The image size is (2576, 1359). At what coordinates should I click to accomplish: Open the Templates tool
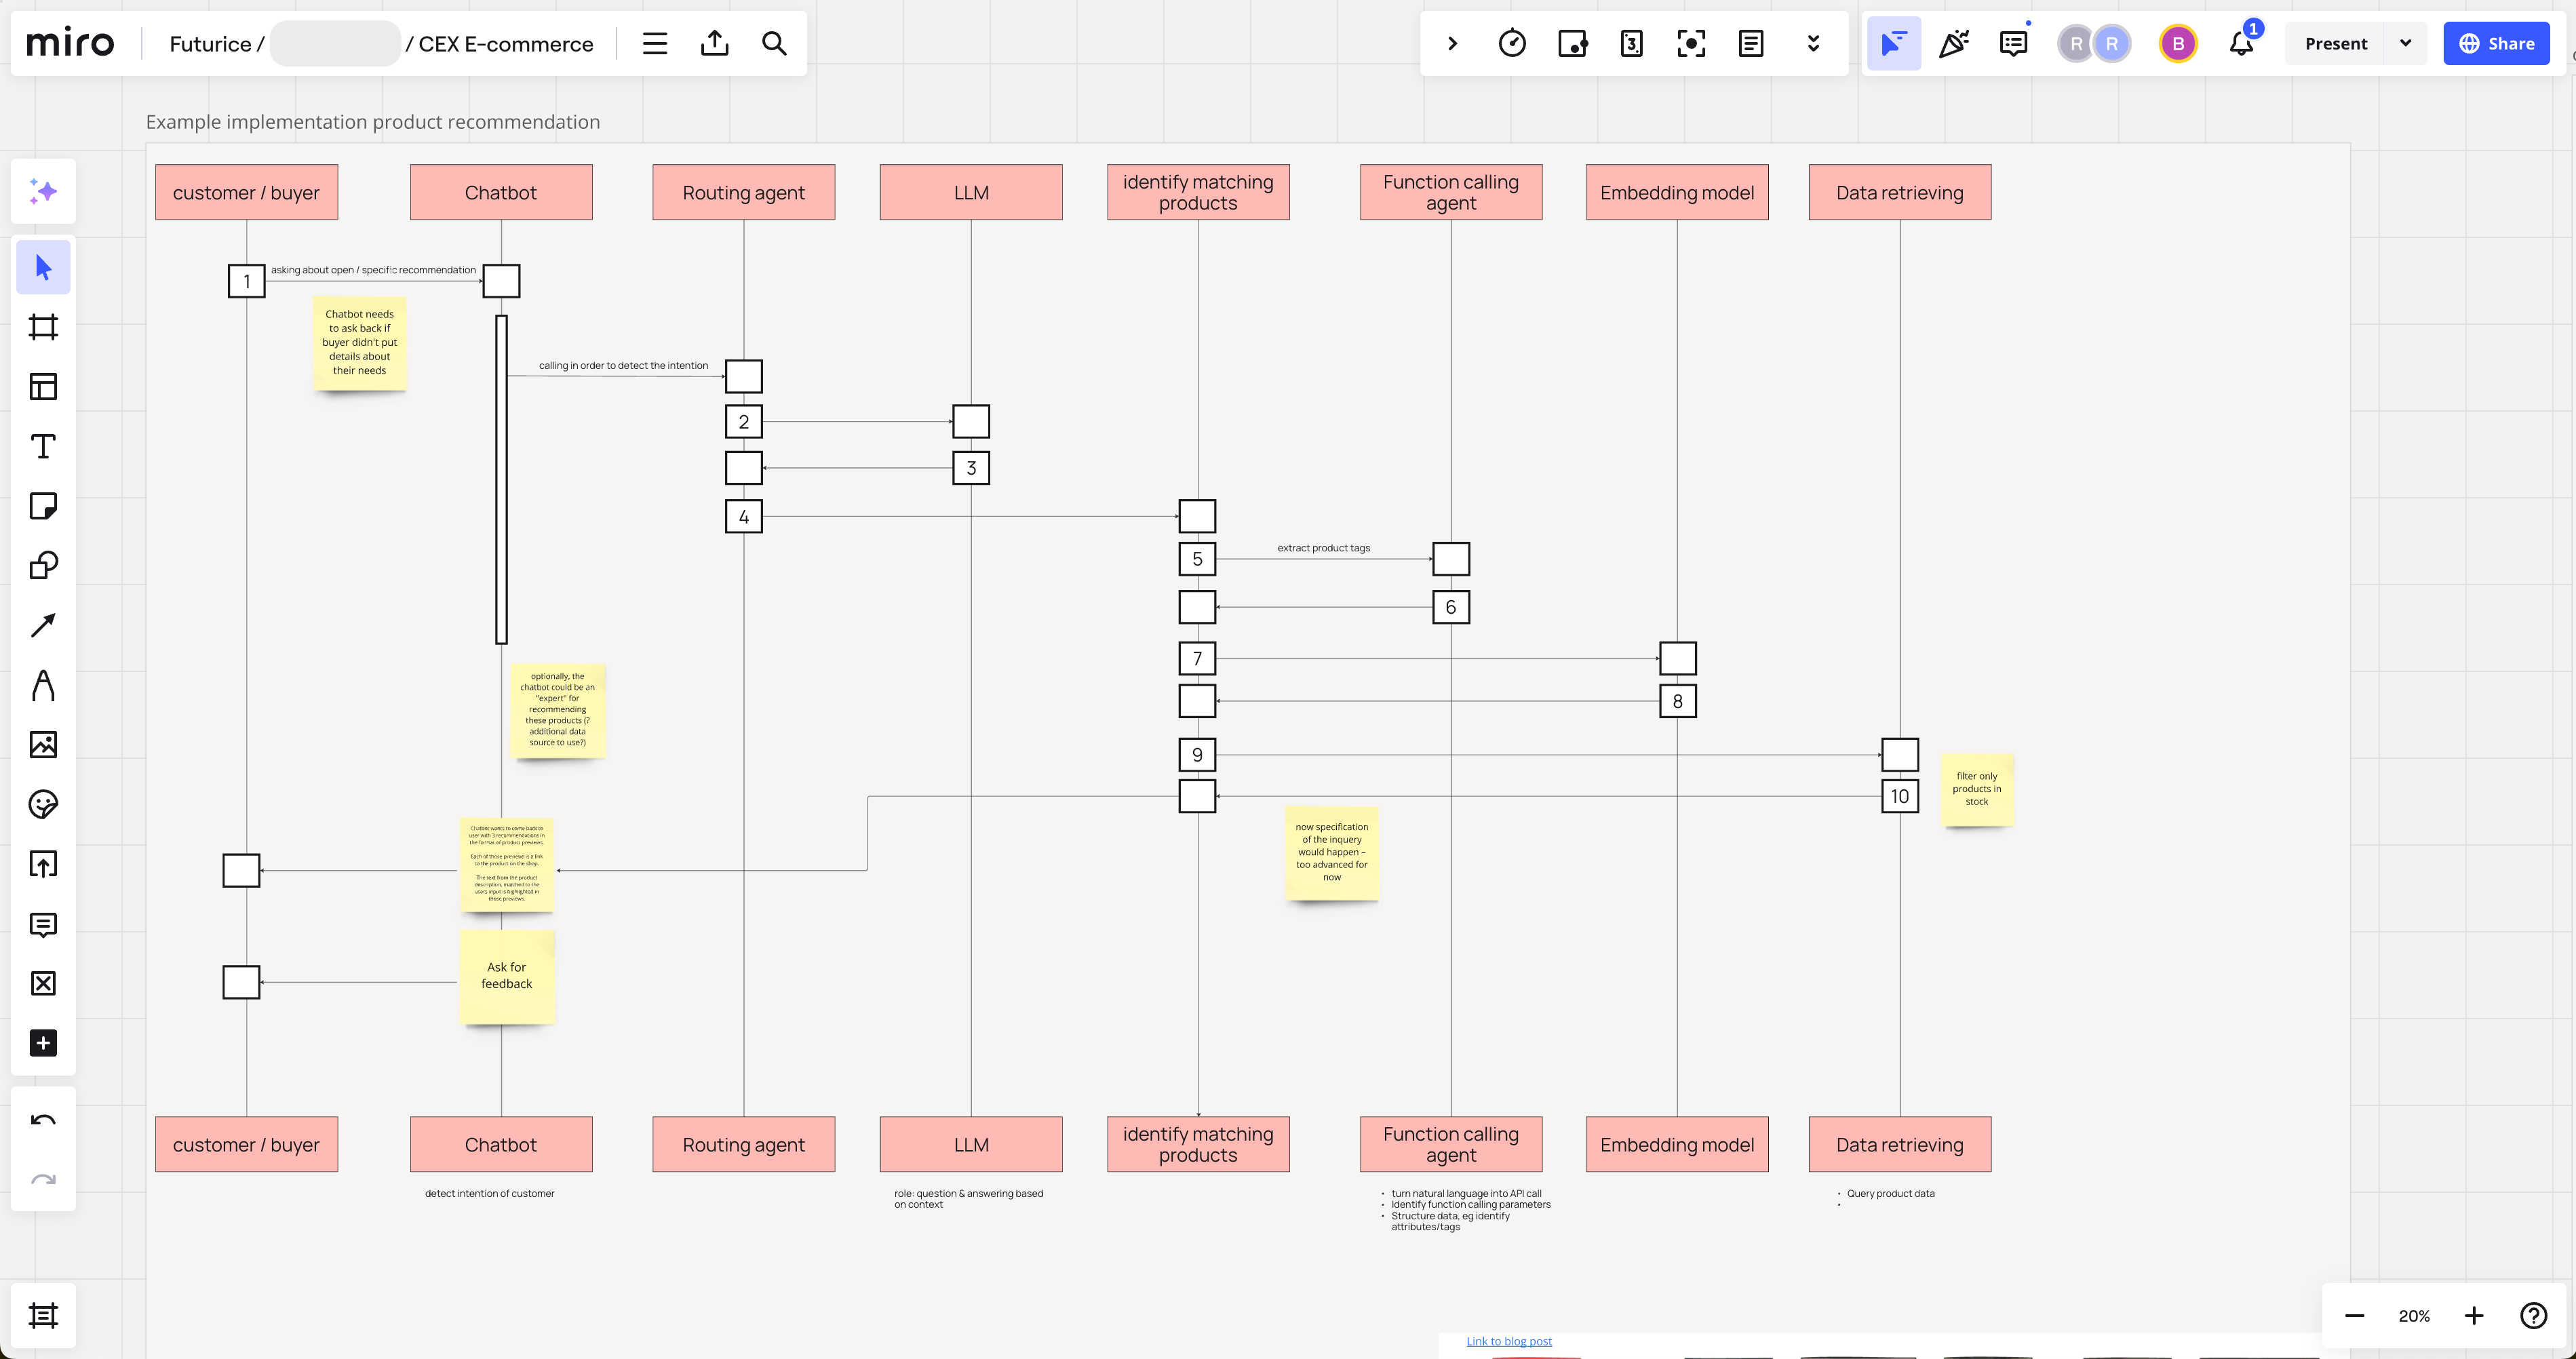pos(43,386)
